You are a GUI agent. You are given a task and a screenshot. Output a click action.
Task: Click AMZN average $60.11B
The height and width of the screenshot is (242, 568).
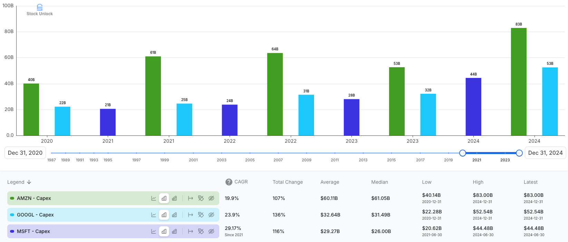coord(329,198)
